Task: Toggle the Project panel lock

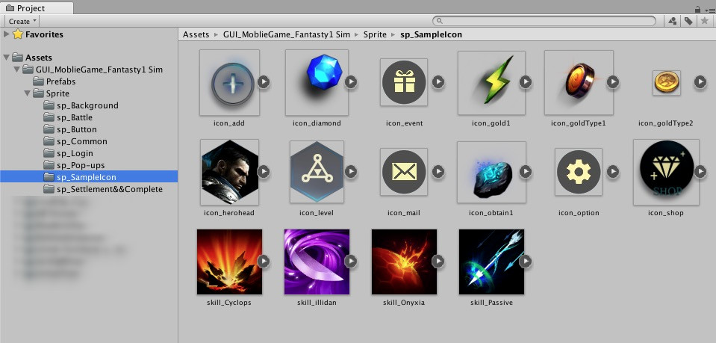Action: coord(697,9)
